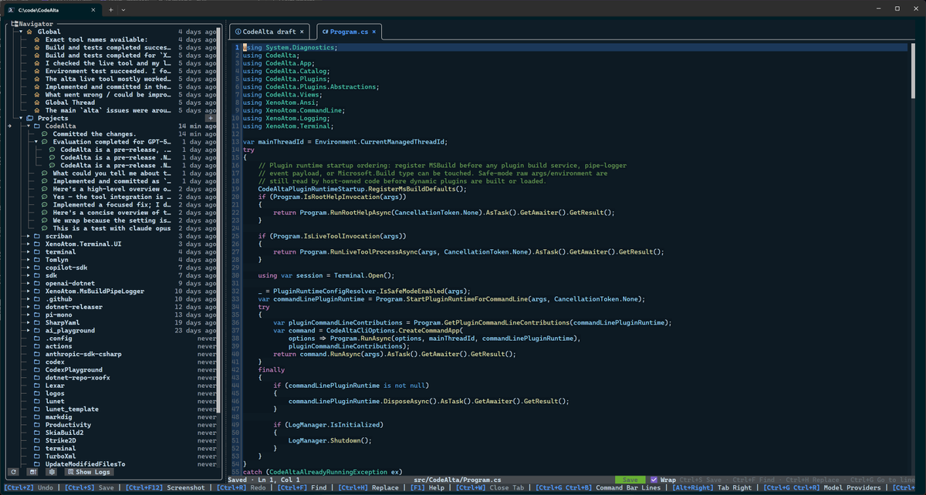The width and height of the screenshot is (926, 495).
Task: Open settings gear in Navigator footer
Action: [x=51, y=472]
